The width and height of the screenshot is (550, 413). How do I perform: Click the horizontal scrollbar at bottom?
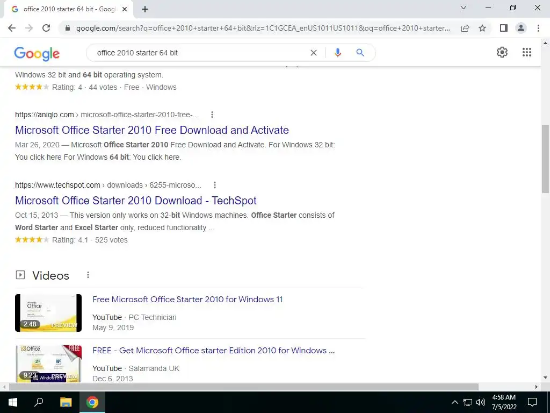(x=243, y=387)
